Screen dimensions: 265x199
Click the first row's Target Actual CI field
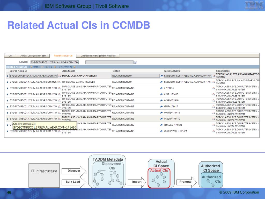[188, 76]
